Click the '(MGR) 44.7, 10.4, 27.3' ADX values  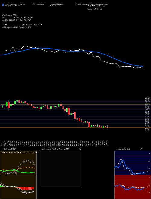point(32,25)
